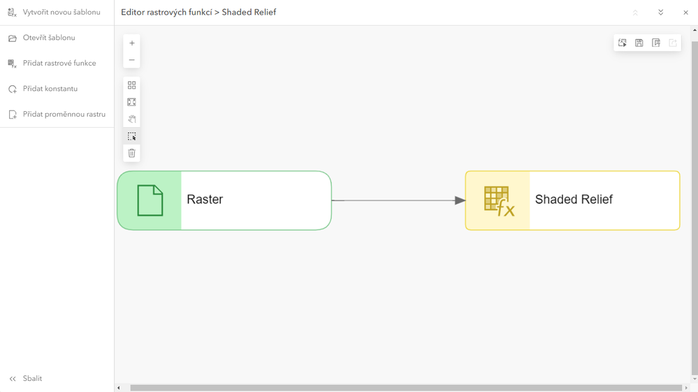Open Otevřít šablonu from the sidebar
The image size is (698, 392).
coord(49,38)
